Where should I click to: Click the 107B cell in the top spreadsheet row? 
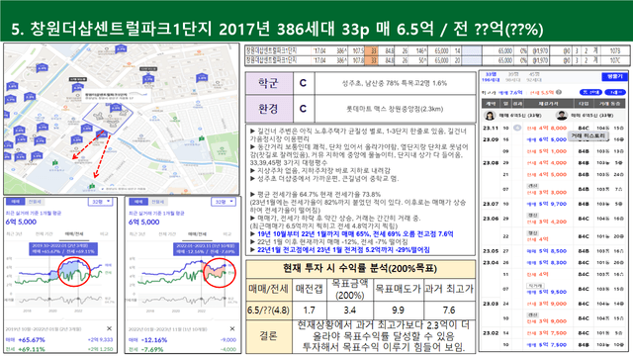pyautogui.click(x=615, y=50)
